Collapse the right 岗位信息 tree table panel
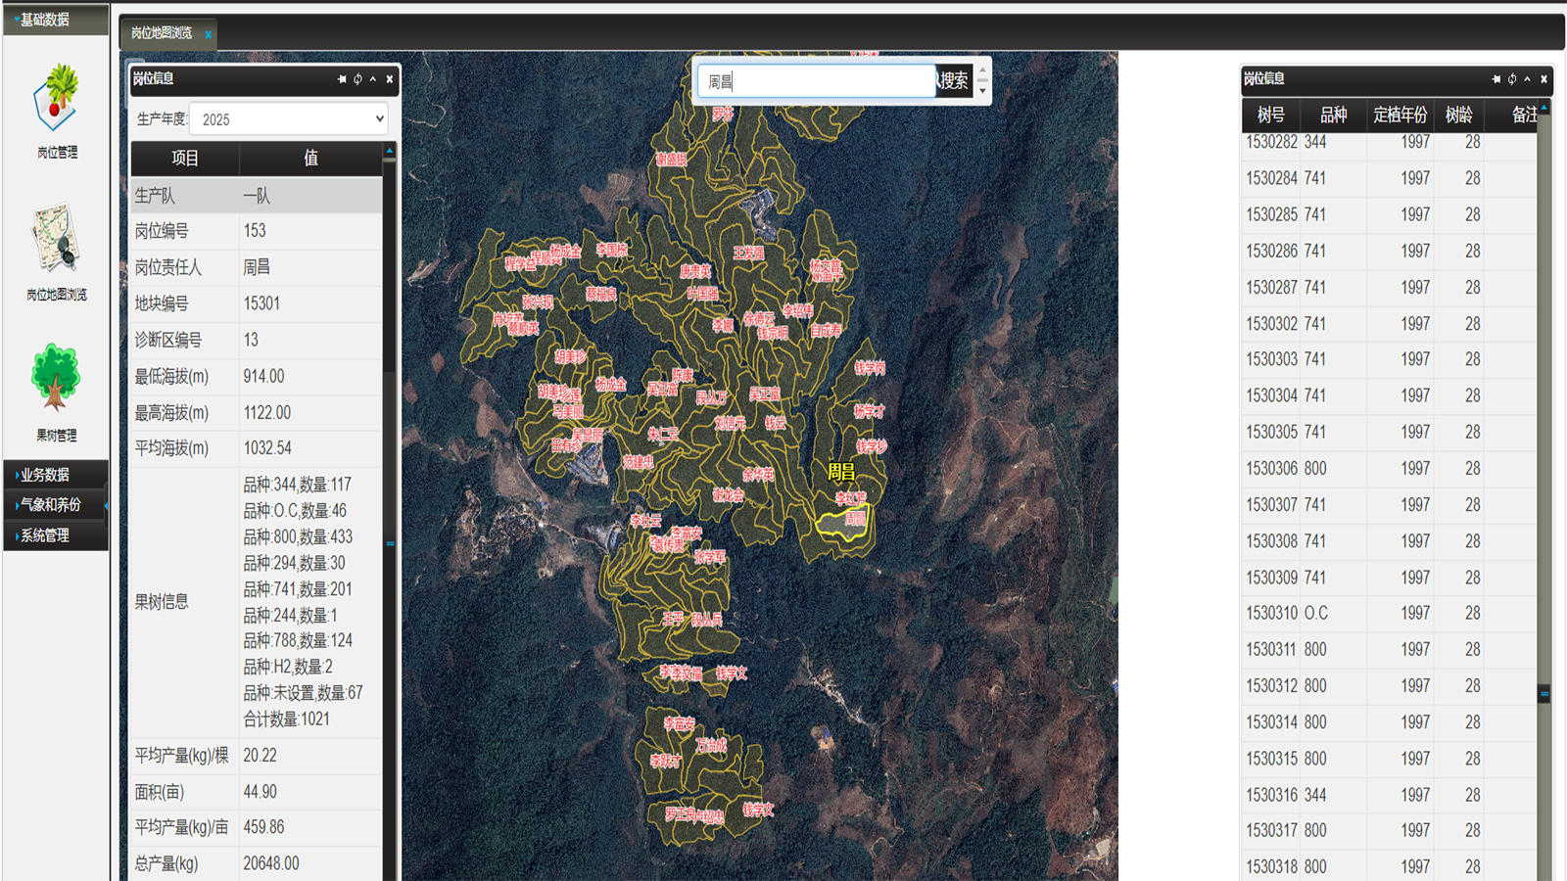The width and height of the screenshot is (1567, 881). click(1528, 79)
